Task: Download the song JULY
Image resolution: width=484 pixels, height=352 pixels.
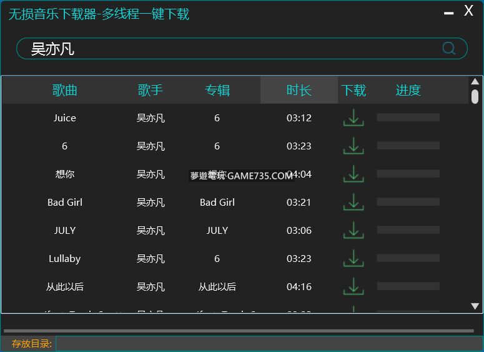Action: point(353,230)
